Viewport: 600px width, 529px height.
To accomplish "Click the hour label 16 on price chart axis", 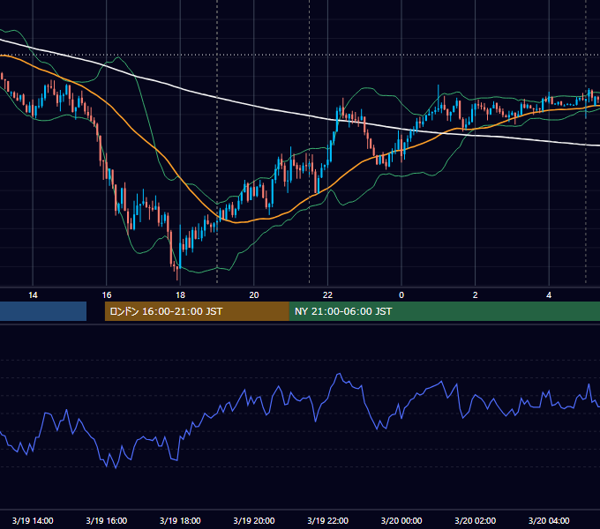I will pyautogui.click(x=107, y=295).
